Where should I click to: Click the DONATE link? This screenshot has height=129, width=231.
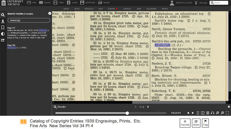tap(111, 9)
